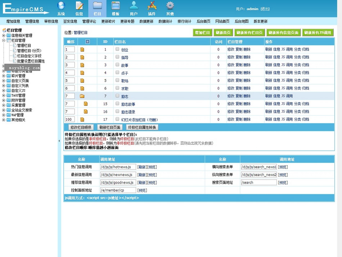Click the folder icon in the 励志 row

(x=82, y=96)
